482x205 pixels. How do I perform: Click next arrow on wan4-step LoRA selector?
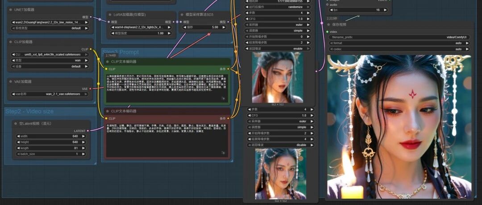tap(170, 27)
